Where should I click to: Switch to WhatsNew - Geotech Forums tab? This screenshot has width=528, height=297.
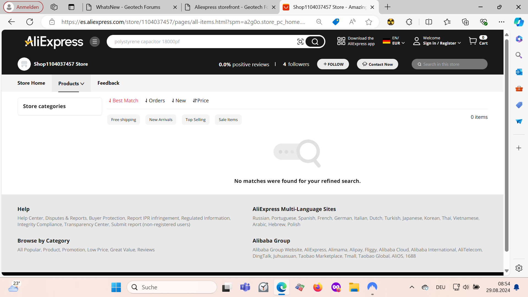point(128,7)
